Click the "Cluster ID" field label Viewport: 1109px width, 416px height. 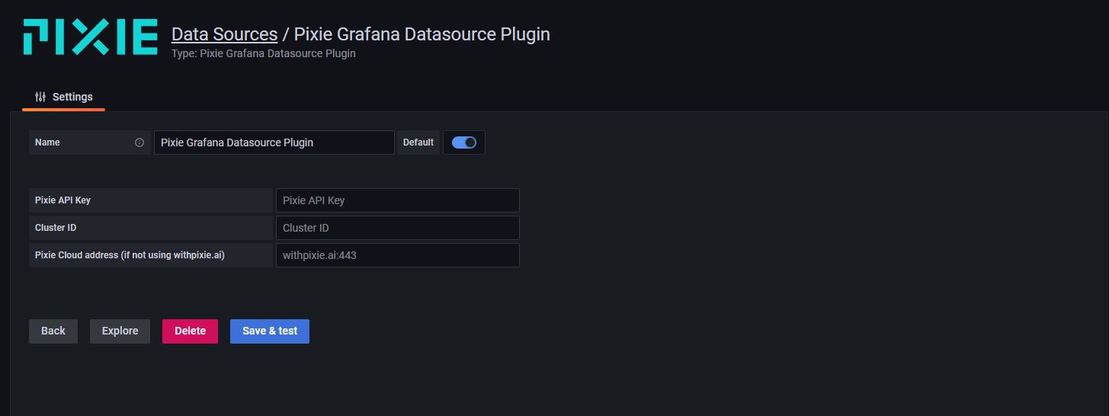click(x=56, y=228)
